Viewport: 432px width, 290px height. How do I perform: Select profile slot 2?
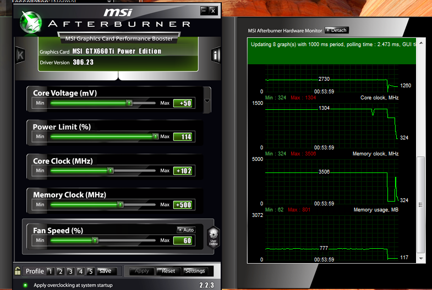(61, 271)
